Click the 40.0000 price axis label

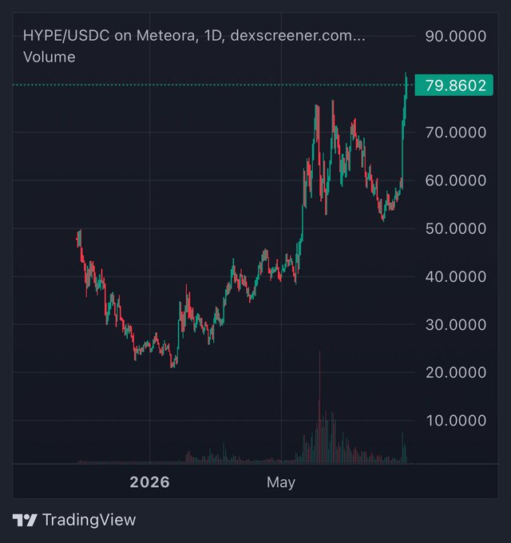click(x=456, y=277)
